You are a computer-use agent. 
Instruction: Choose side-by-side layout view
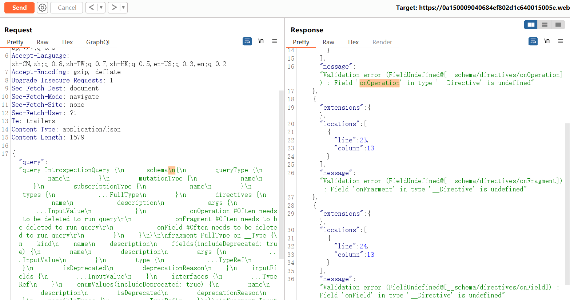(531, 24)
